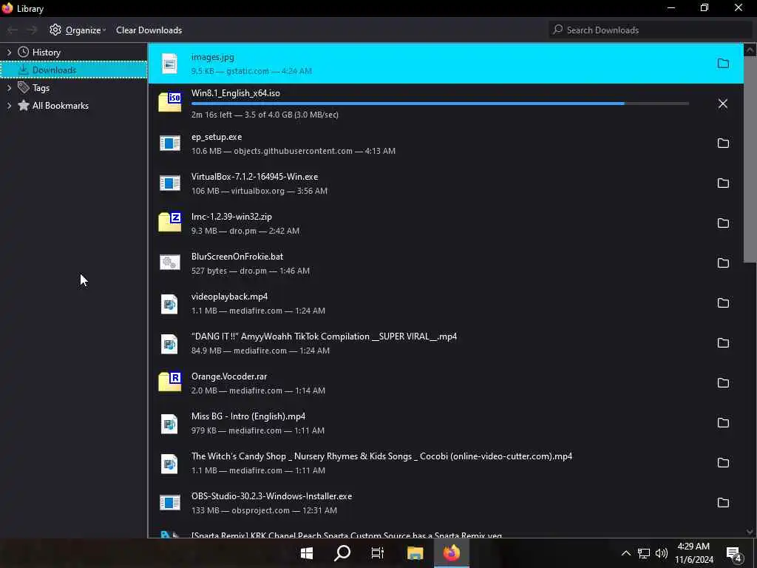Click the downloads list vertical scrollbar
The image size is (757, 568).
pos(750,160)
